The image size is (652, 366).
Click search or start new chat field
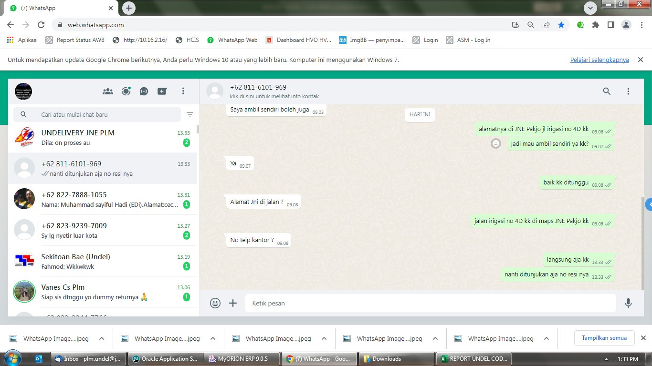[97, 114]
